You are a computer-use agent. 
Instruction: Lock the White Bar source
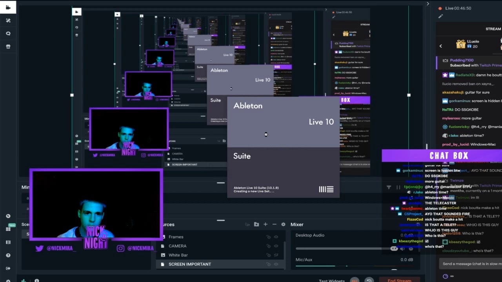[x=268, y=255]
